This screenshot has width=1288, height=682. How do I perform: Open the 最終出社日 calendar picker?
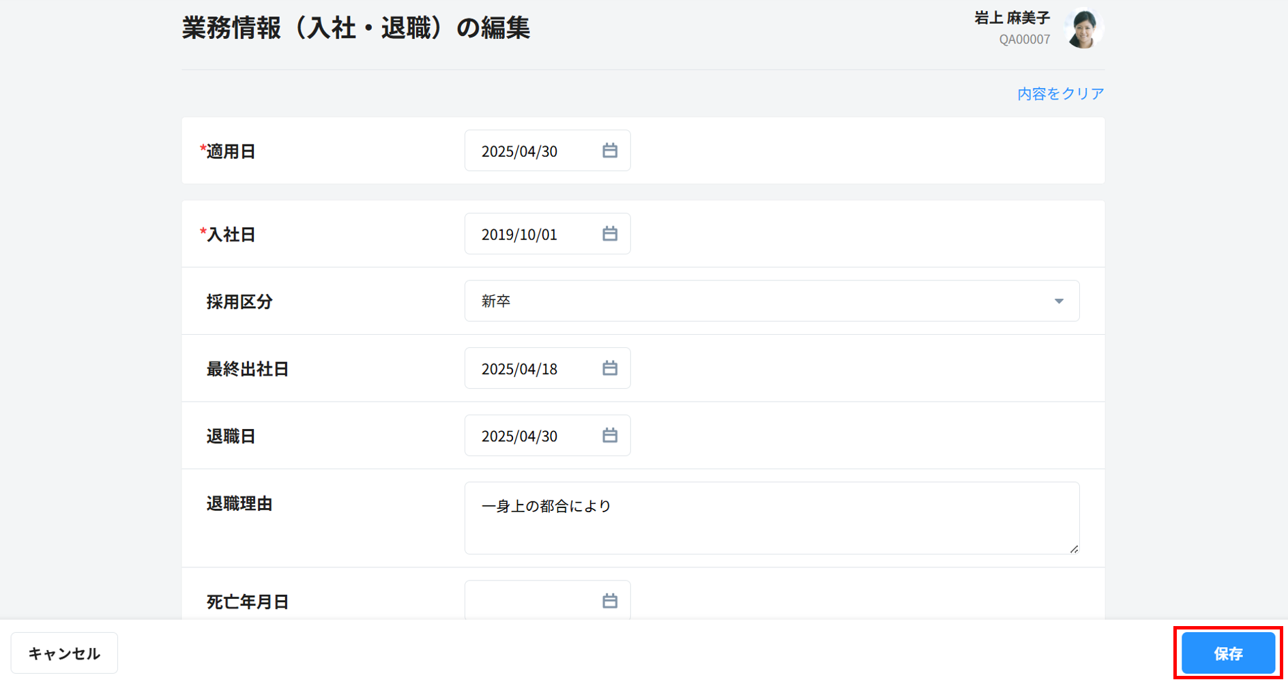coord(609,368)
